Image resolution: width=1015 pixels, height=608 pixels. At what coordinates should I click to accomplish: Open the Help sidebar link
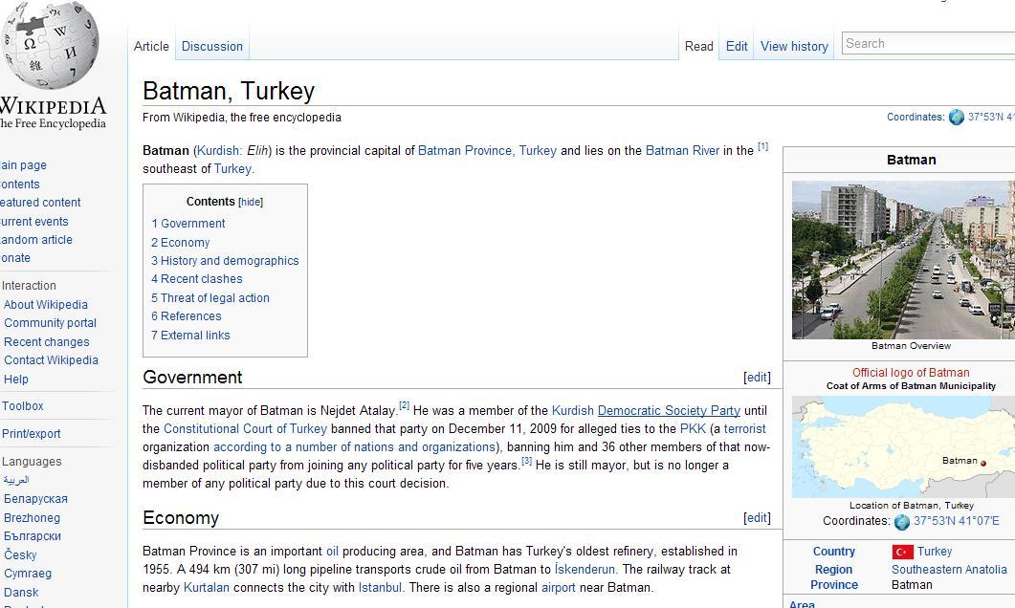(x=16, y=380)
